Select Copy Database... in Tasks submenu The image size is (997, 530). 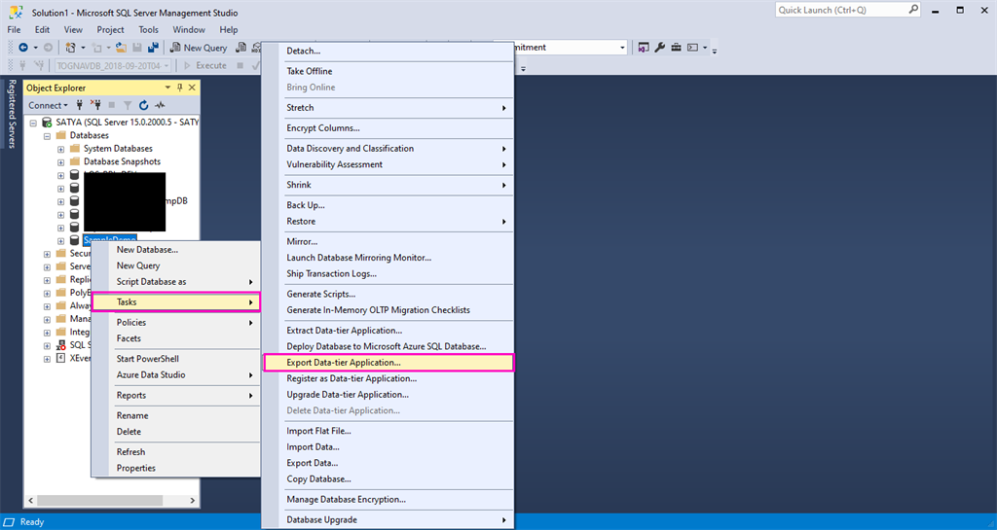[x=388, y=479]
